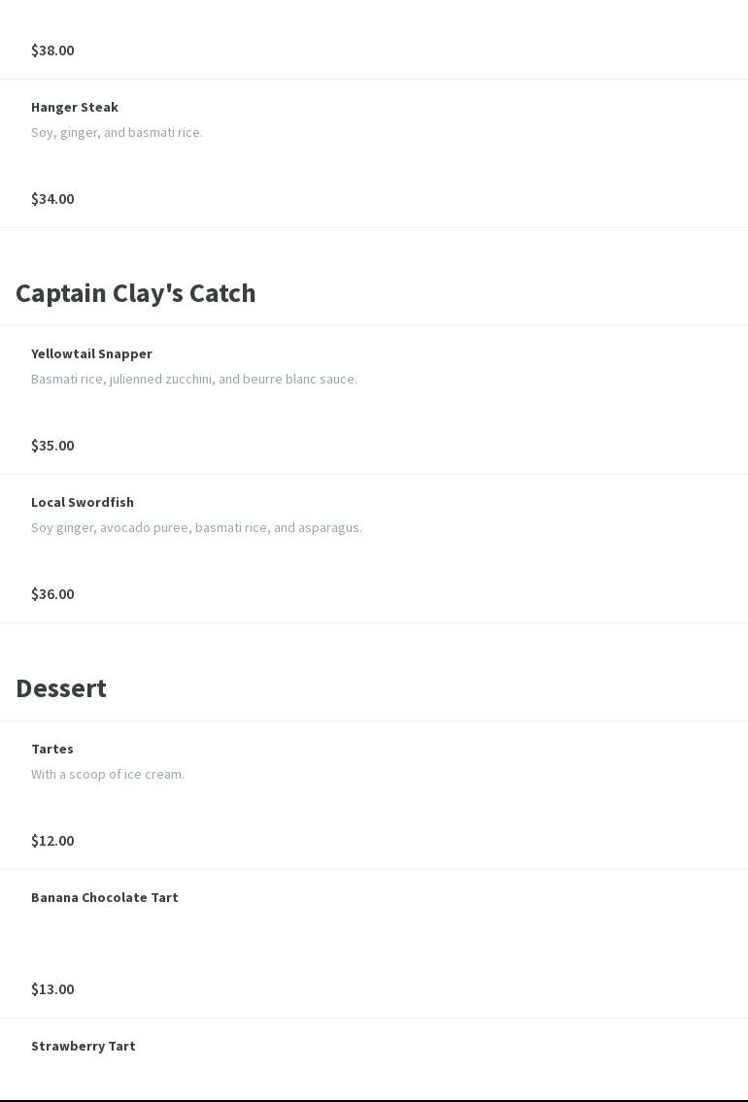
Task: Open the Yellowtail Snapper item
Action: point(91,353)
